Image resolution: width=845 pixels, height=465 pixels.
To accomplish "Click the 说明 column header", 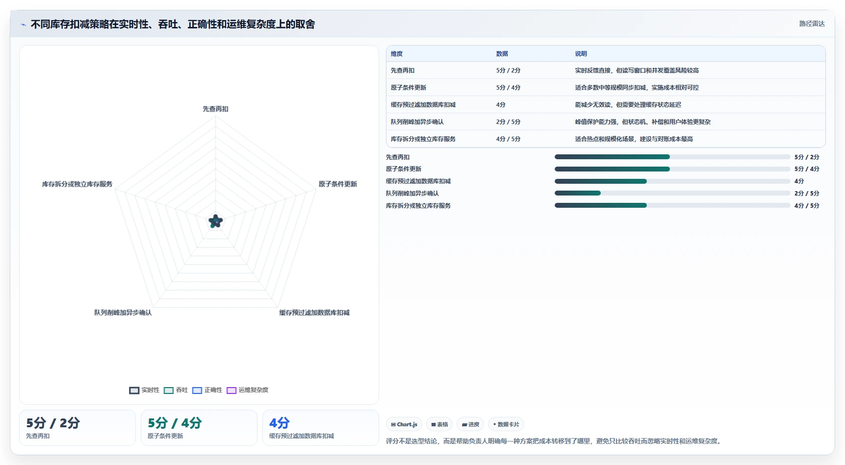I will 581,54.
